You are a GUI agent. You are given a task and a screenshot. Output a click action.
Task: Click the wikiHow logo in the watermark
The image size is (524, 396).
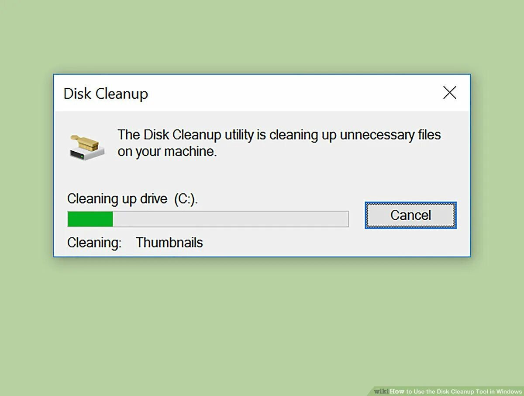(x=389, y=391)
